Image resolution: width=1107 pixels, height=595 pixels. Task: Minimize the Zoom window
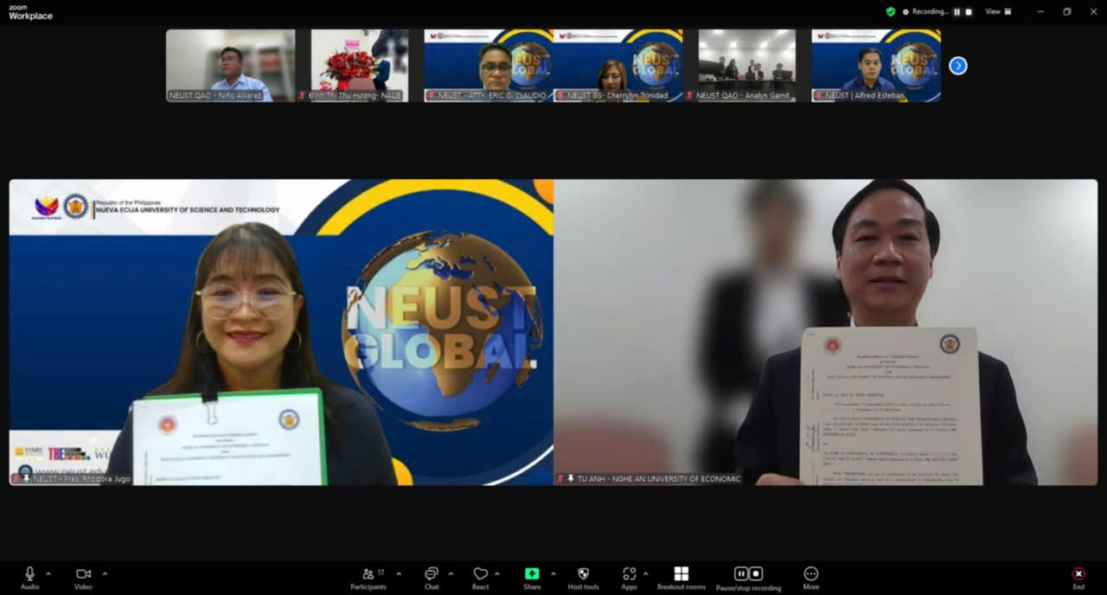click(1040, 11)
